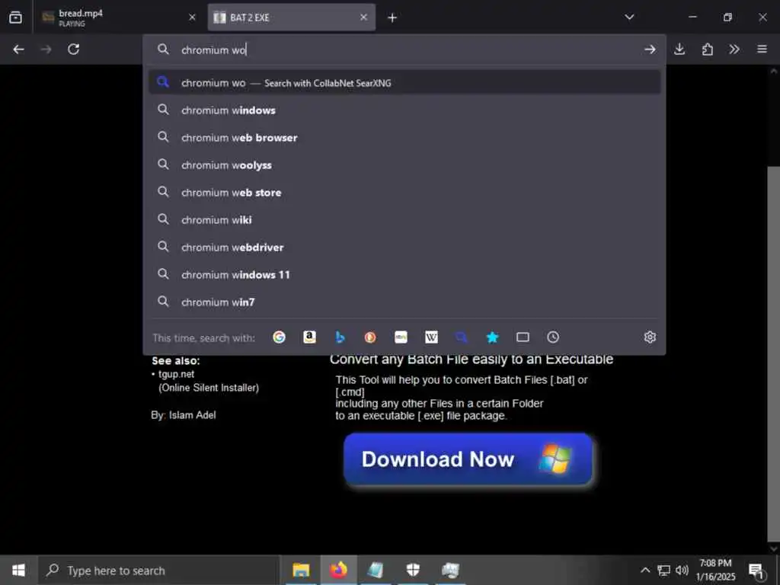Click the page vertical scrollbar thumb
780x585 pixels.
coord(773,353)
